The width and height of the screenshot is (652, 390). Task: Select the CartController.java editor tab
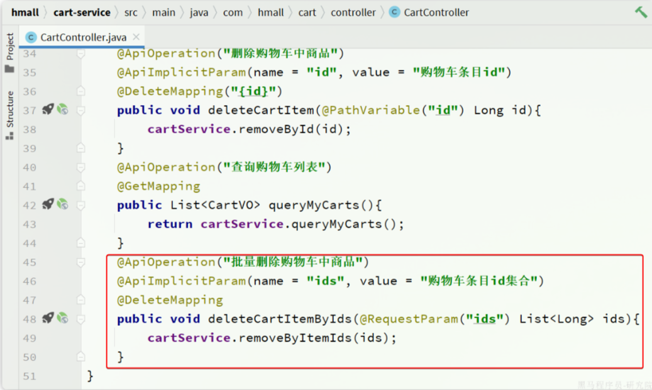click(83, 37)
